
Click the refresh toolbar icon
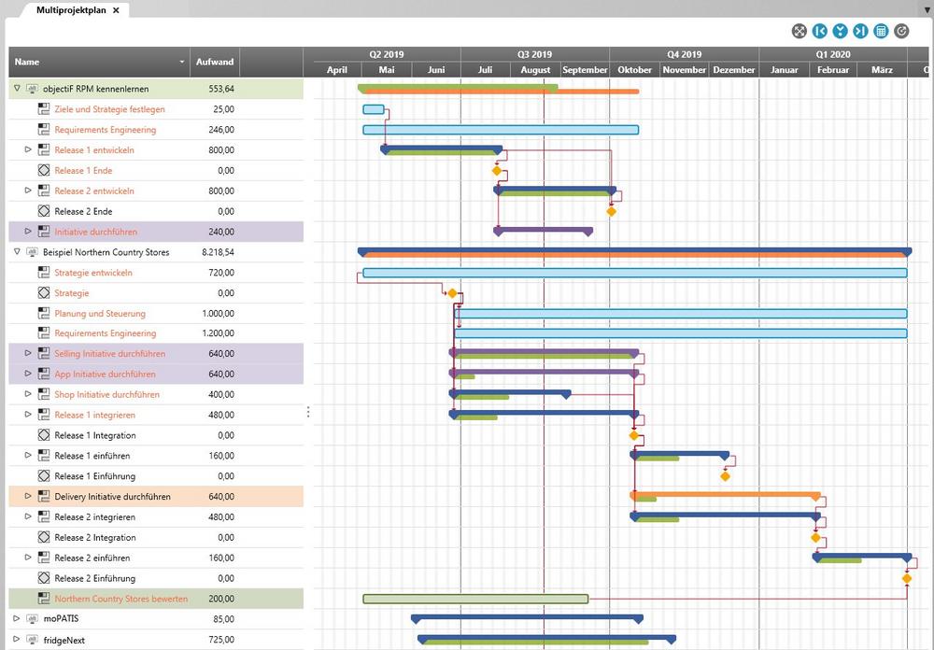[901, 32]
